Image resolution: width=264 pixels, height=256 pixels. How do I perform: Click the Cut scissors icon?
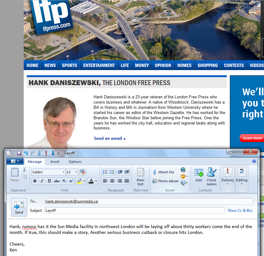click(x=25, y=170)
